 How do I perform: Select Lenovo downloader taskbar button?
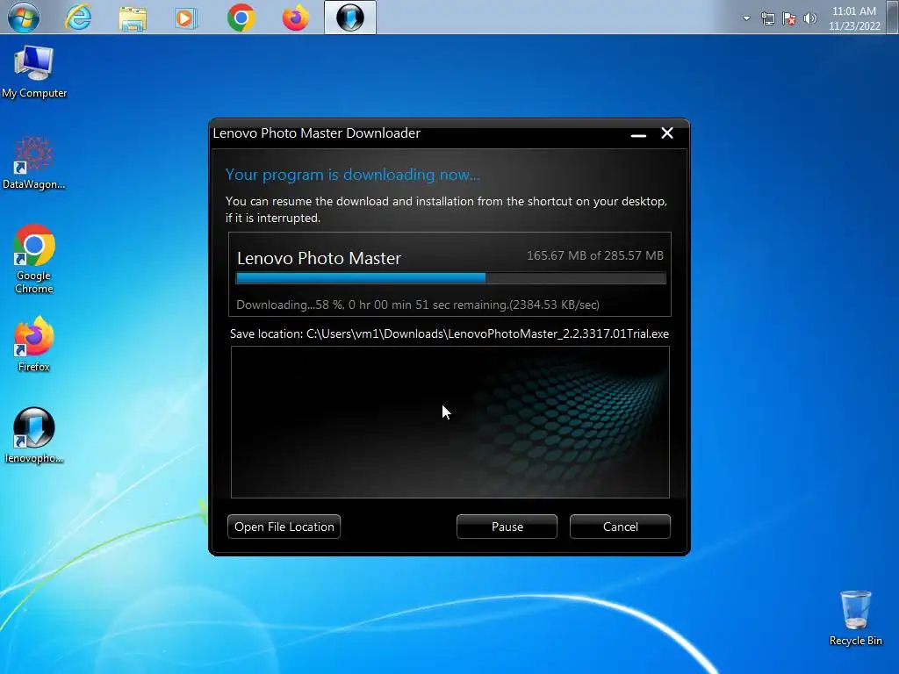pos(350,18)
